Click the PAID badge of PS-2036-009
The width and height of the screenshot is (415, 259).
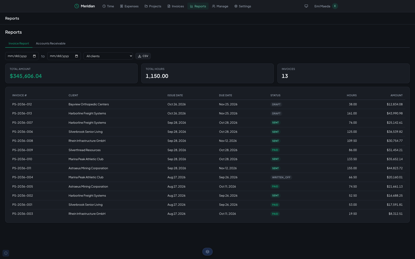tap(275, 150)
